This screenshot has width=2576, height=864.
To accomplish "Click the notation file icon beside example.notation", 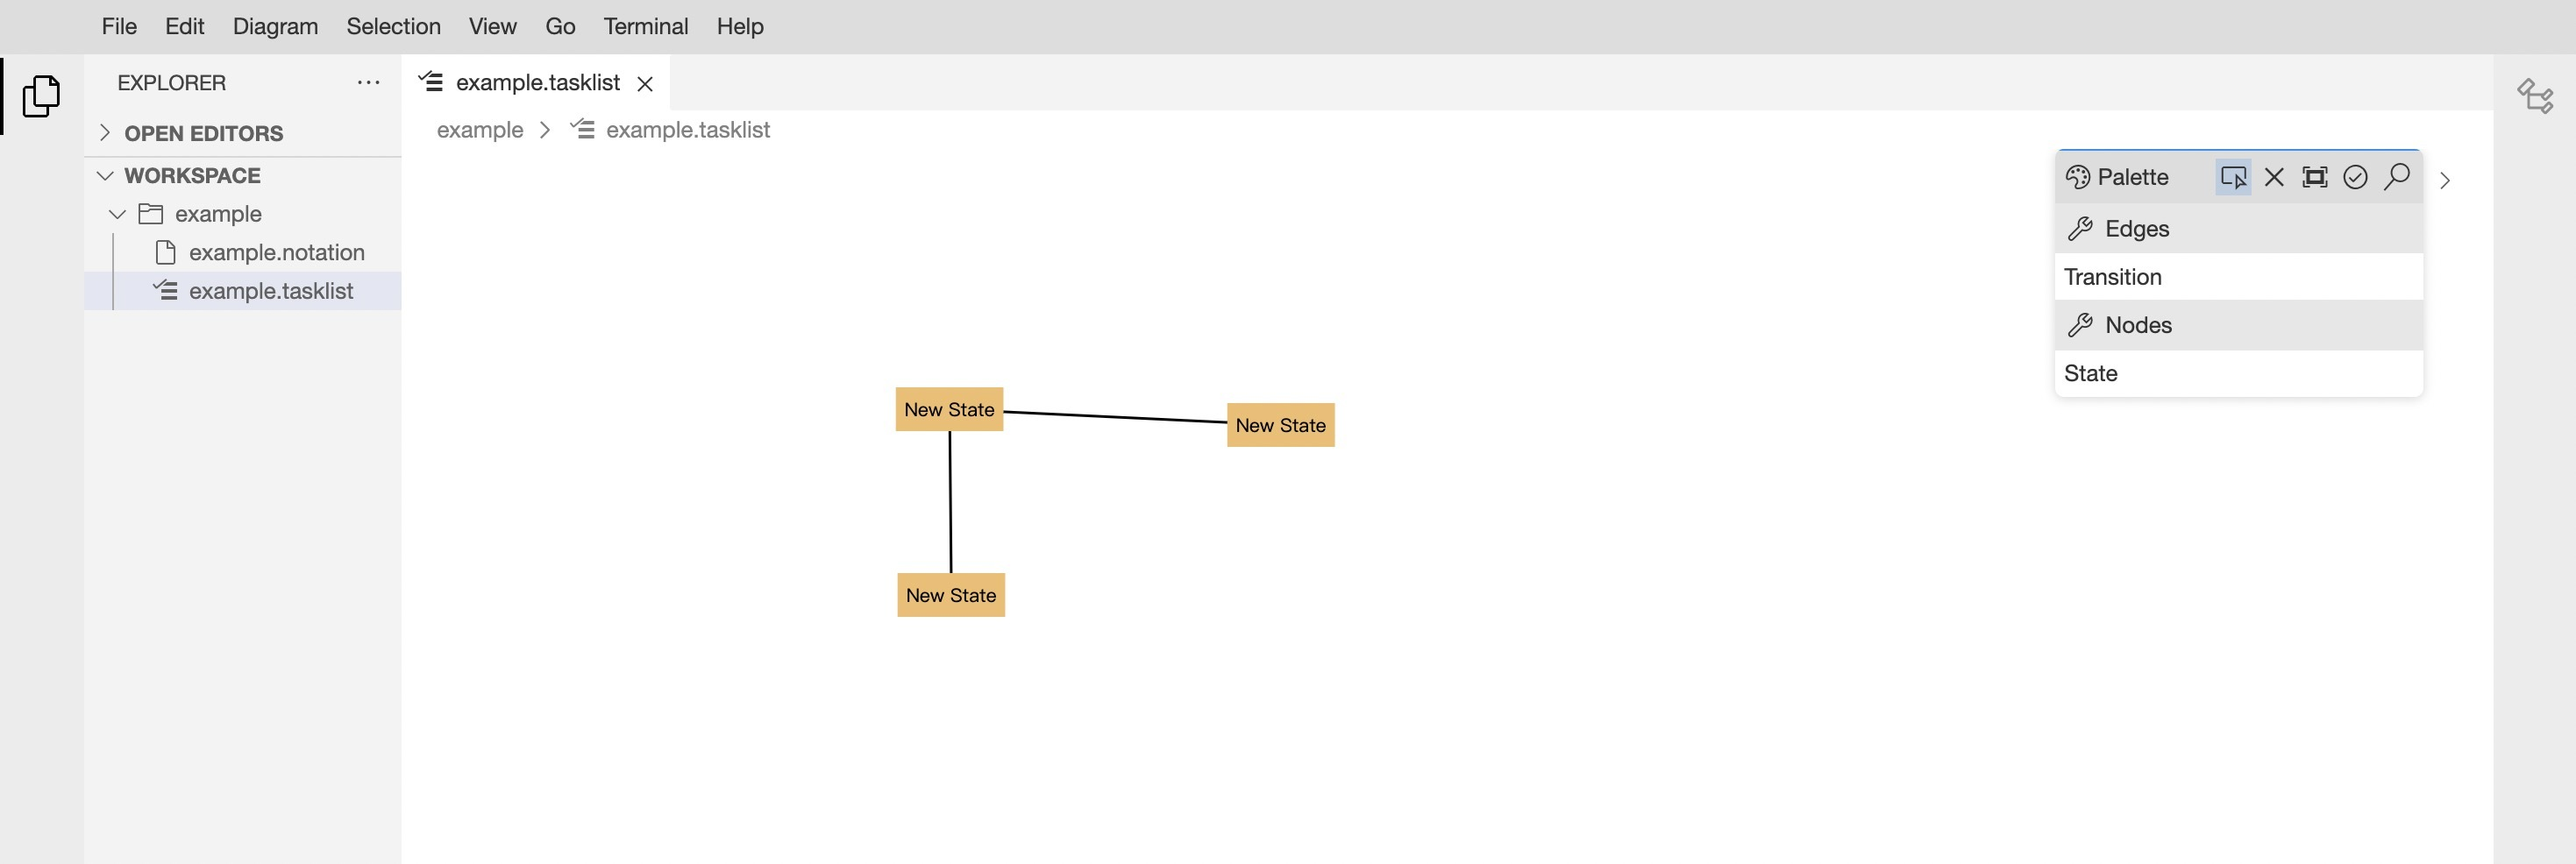I will [164, 251].
